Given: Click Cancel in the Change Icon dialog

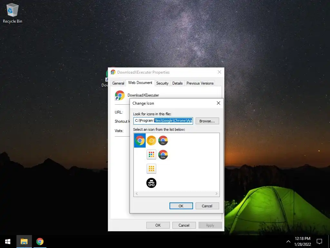Looking at the screenshot, I should [x=207, y=206].
